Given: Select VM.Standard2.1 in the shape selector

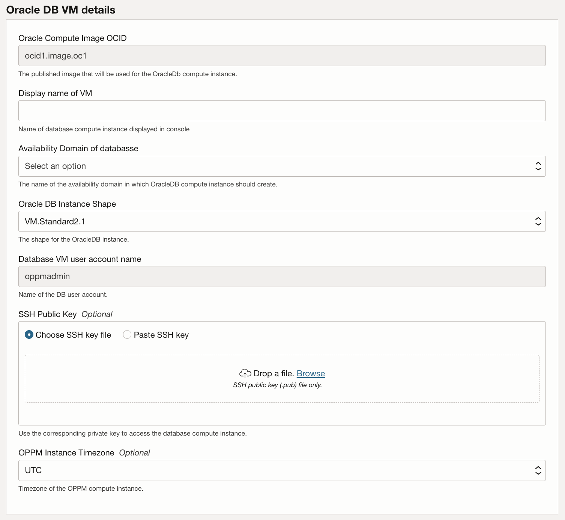Looking at the screenshot, I should pos(56,221).
